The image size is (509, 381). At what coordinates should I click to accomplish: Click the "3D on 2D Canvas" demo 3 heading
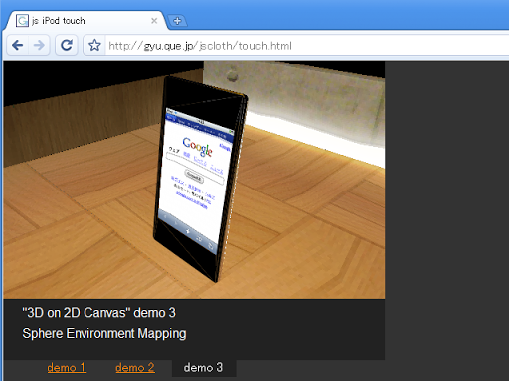(x=98, y=313)
